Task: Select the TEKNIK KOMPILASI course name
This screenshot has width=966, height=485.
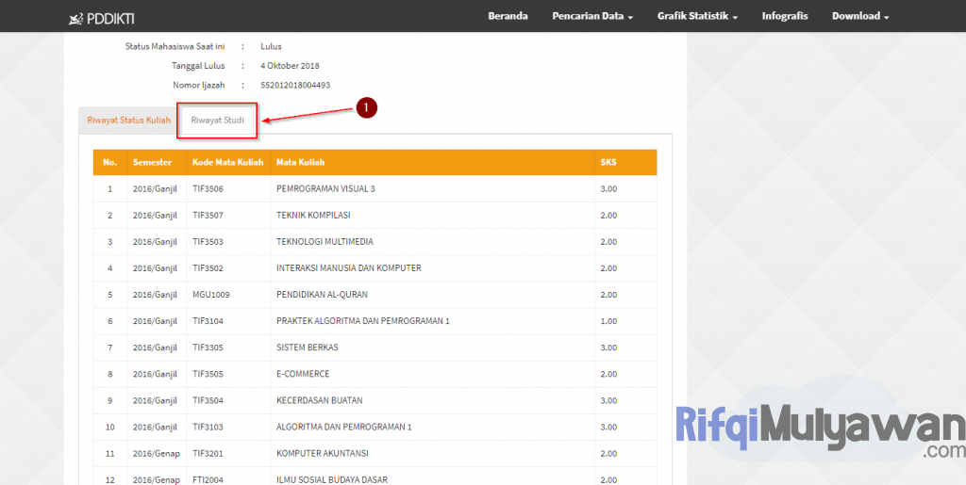Action: [313, 215]
